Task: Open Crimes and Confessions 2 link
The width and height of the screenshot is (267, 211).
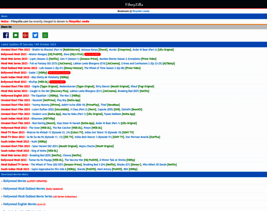Action: tap(142, 63)
